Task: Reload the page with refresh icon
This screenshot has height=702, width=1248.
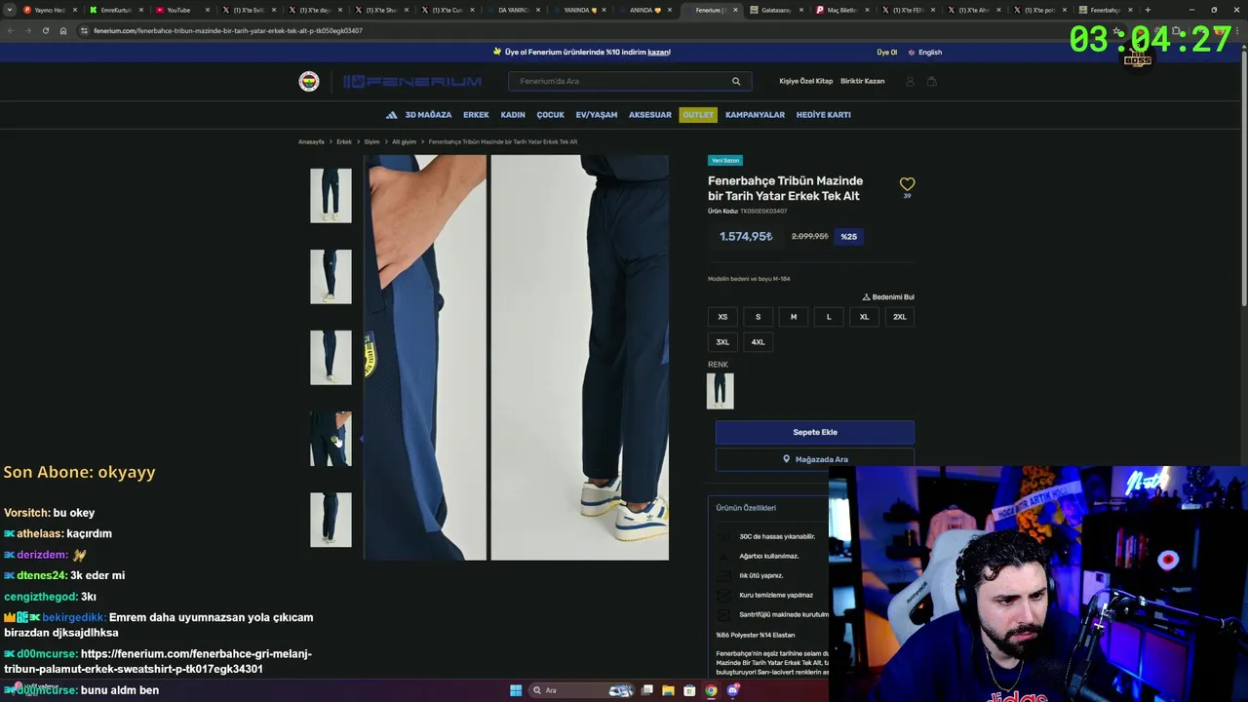Action: 45,30
